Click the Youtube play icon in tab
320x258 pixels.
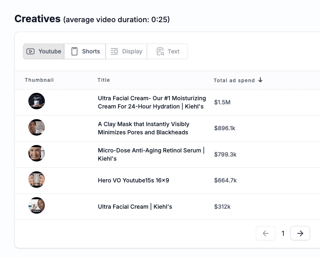tap(30, 51)
